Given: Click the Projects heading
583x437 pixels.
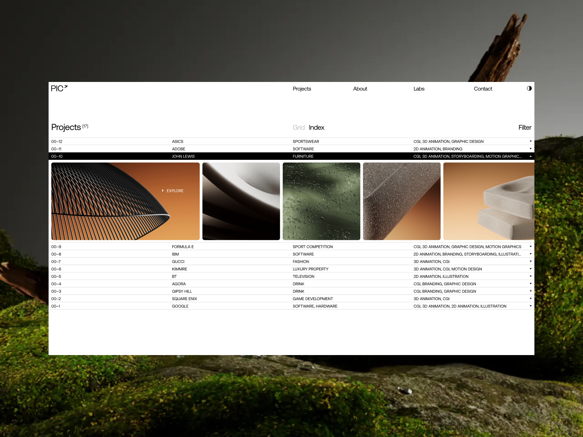Looking at the screenshot, I should point(66,127).
